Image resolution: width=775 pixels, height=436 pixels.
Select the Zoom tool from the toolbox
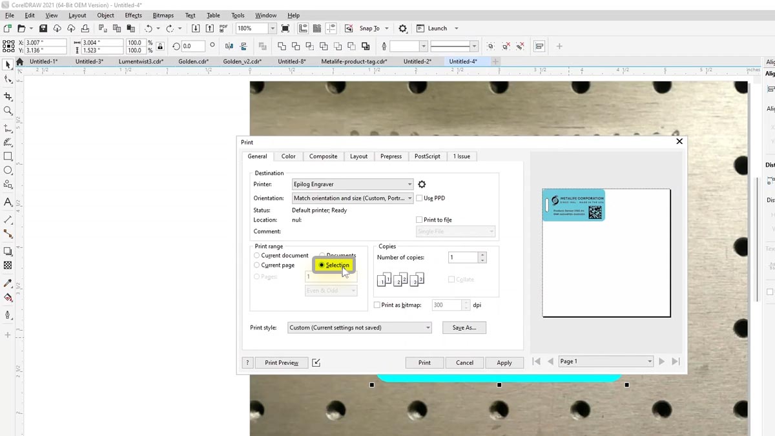(8, 110)
